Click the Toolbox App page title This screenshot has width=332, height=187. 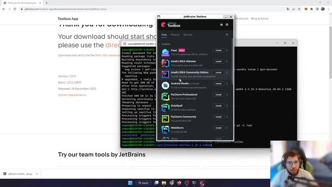(68, 19)
